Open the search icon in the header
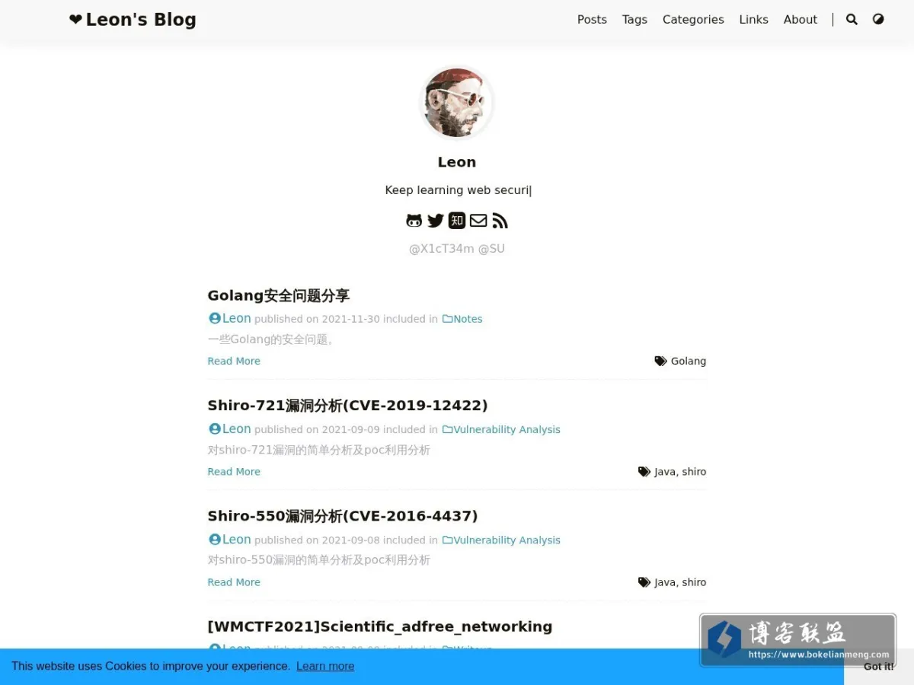 pos(852,20)
